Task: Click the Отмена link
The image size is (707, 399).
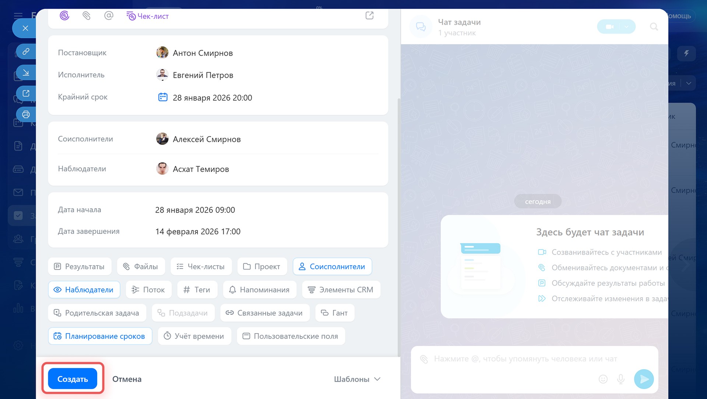Action: [x=127, y=379]
